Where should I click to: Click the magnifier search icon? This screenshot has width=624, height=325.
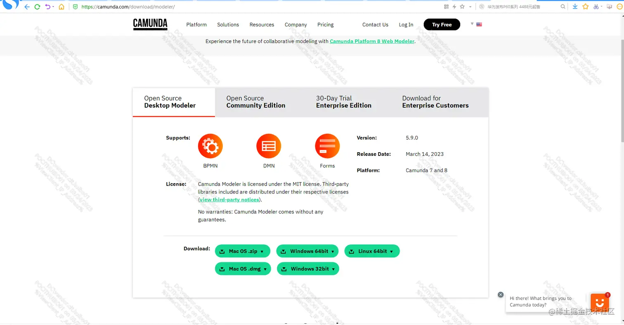563,7
